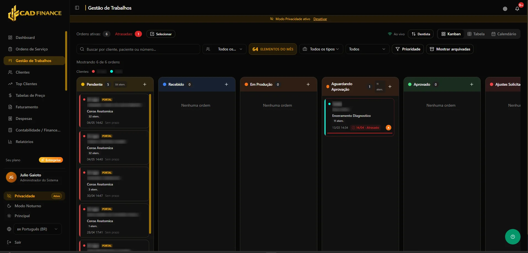Open Dashboard from the sidebar
Image resolution: width=528 pixels, height=253 pixels.
[34, 37]
